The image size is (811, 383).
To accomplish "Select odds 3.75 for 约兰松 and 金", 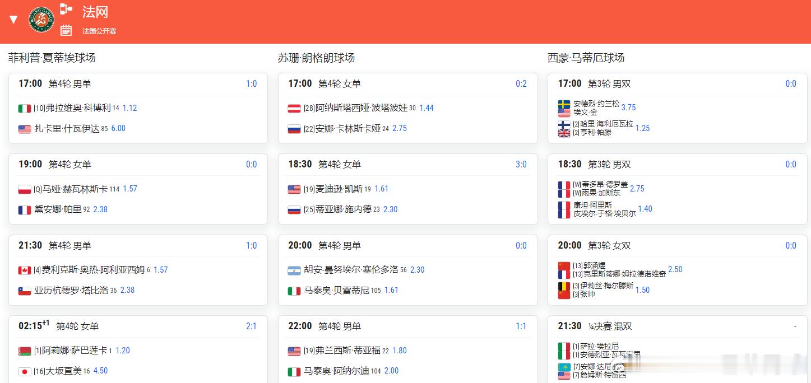I will pyautogui.click(x=628, y=108).
